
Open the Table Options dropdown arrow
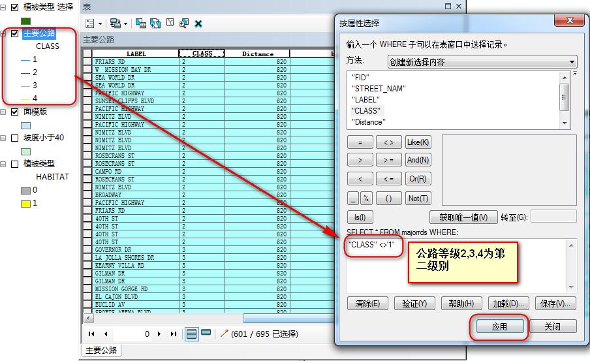coord(100,24)
